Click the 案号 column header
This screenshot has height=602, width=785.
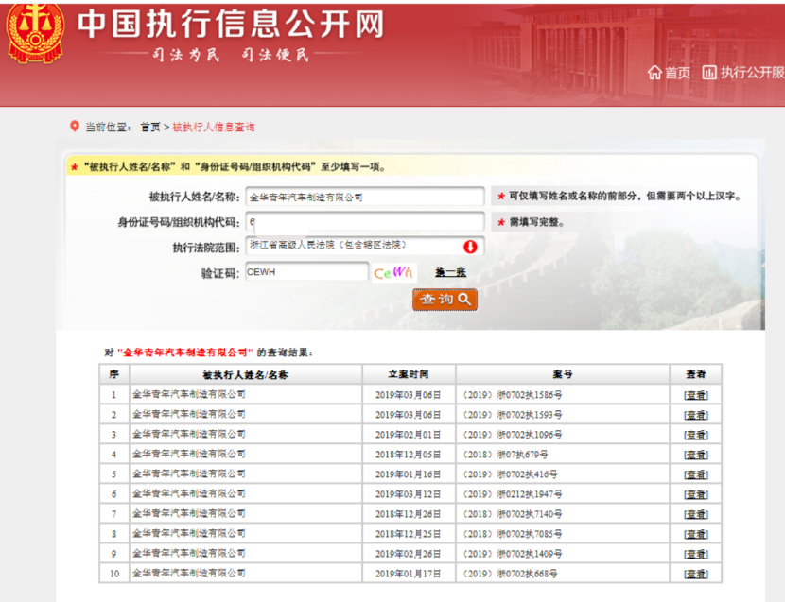click(x=563, y=374)
